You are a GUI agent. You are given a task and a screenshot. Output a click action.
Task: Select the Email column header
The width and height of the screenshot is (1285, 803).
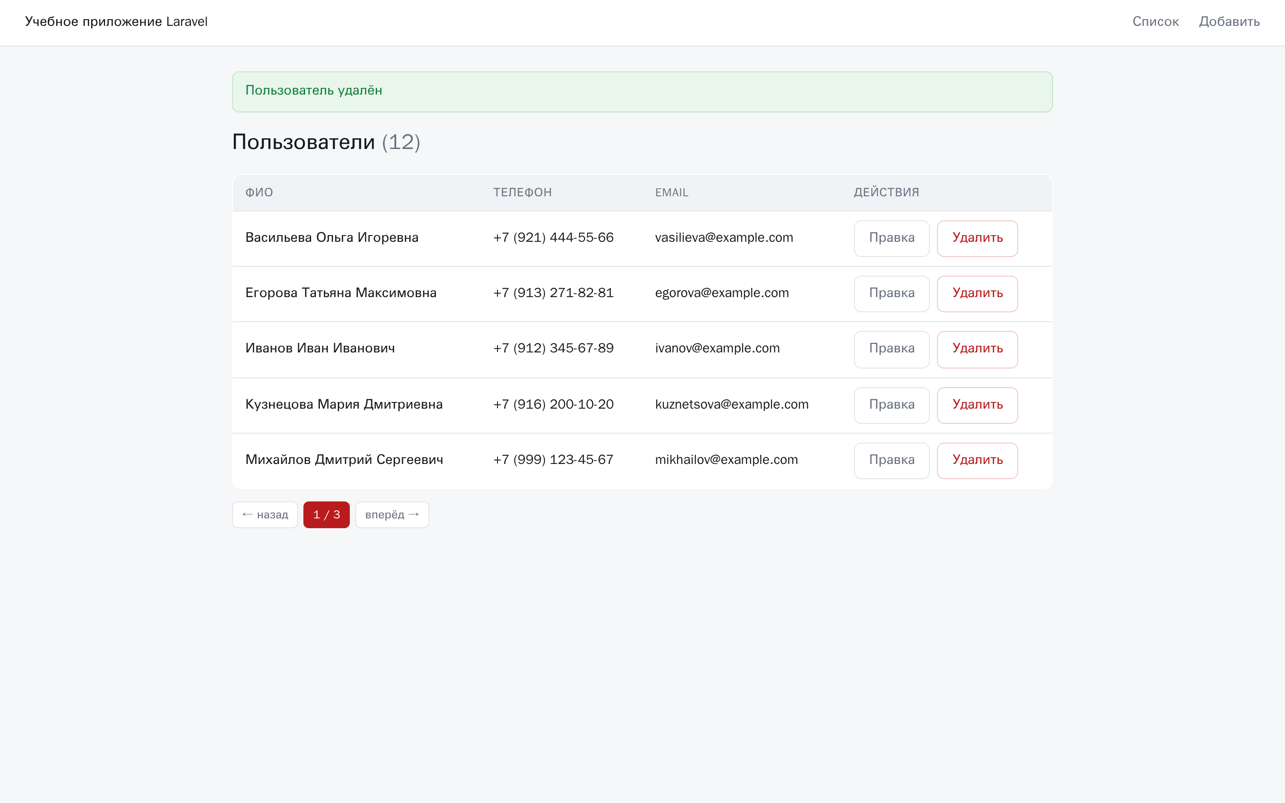pos(672,193)
